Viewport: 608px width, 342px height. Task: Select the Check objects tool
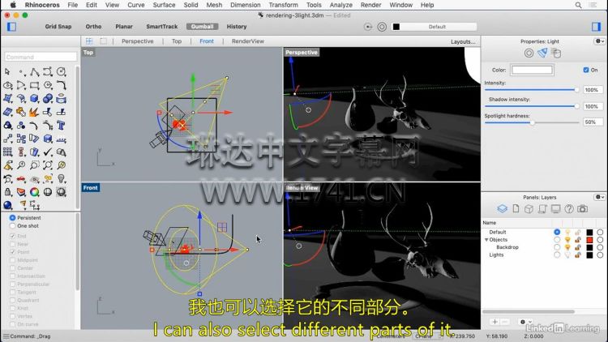(48, 152)
